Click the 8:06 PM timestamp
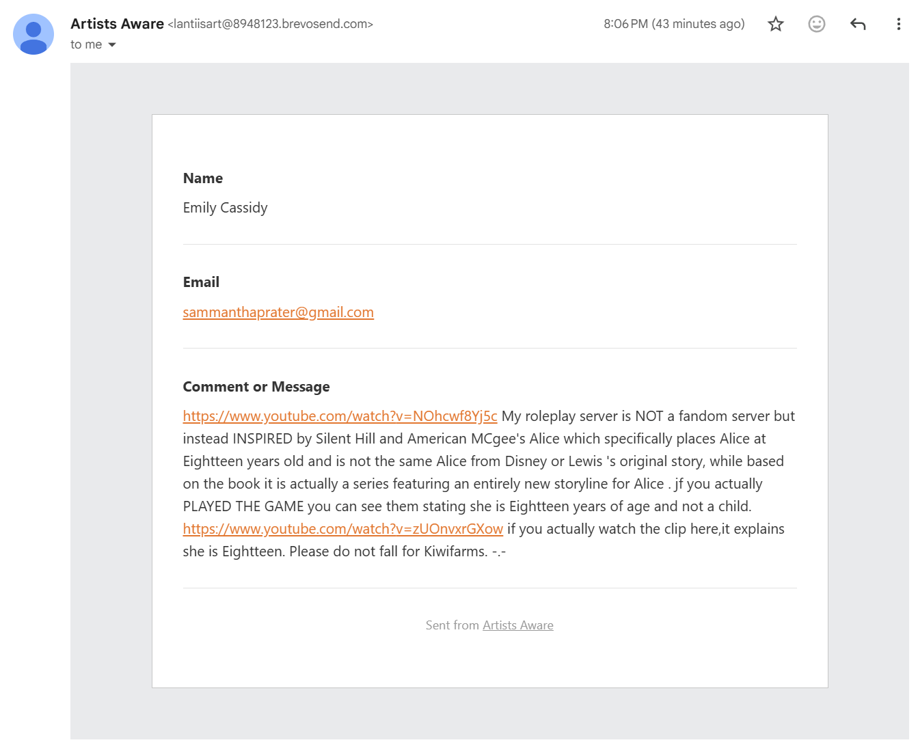Image resolution: width=918 pixels, height=749 pixels. [x=674, y=24]
